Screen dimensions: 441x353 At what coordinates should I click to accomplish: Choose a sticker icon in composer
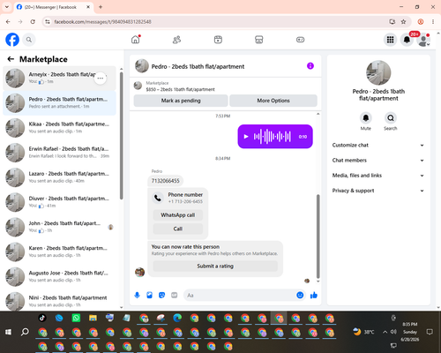tap(161, 295)
